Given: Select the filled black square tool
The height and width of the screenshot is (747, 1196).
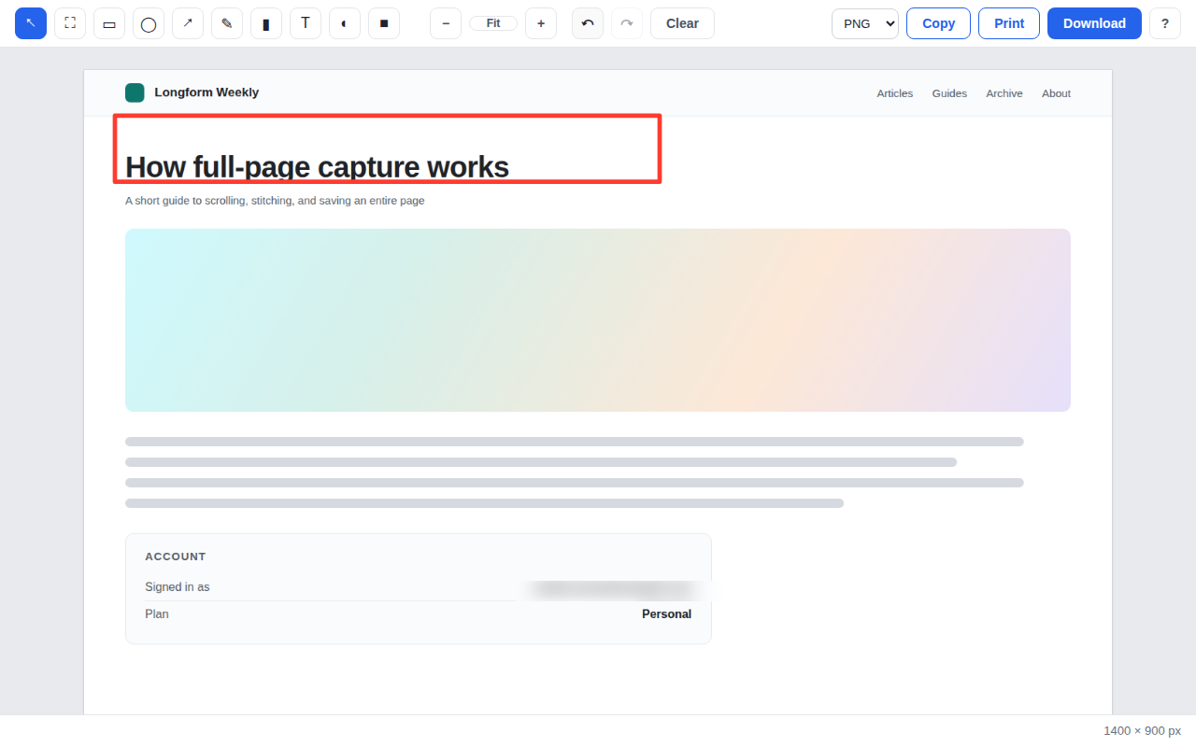Looking at the screenshot, I should click(384, 23).
